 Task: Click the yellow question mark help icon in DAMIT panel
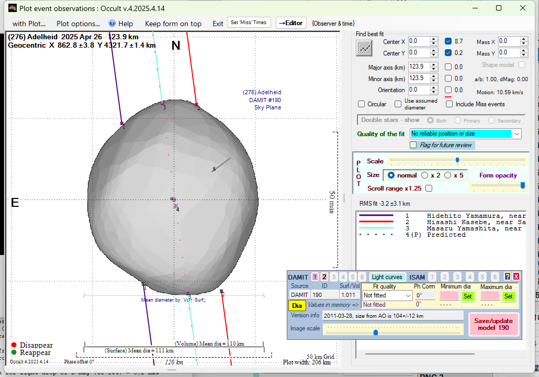point(507,276)
